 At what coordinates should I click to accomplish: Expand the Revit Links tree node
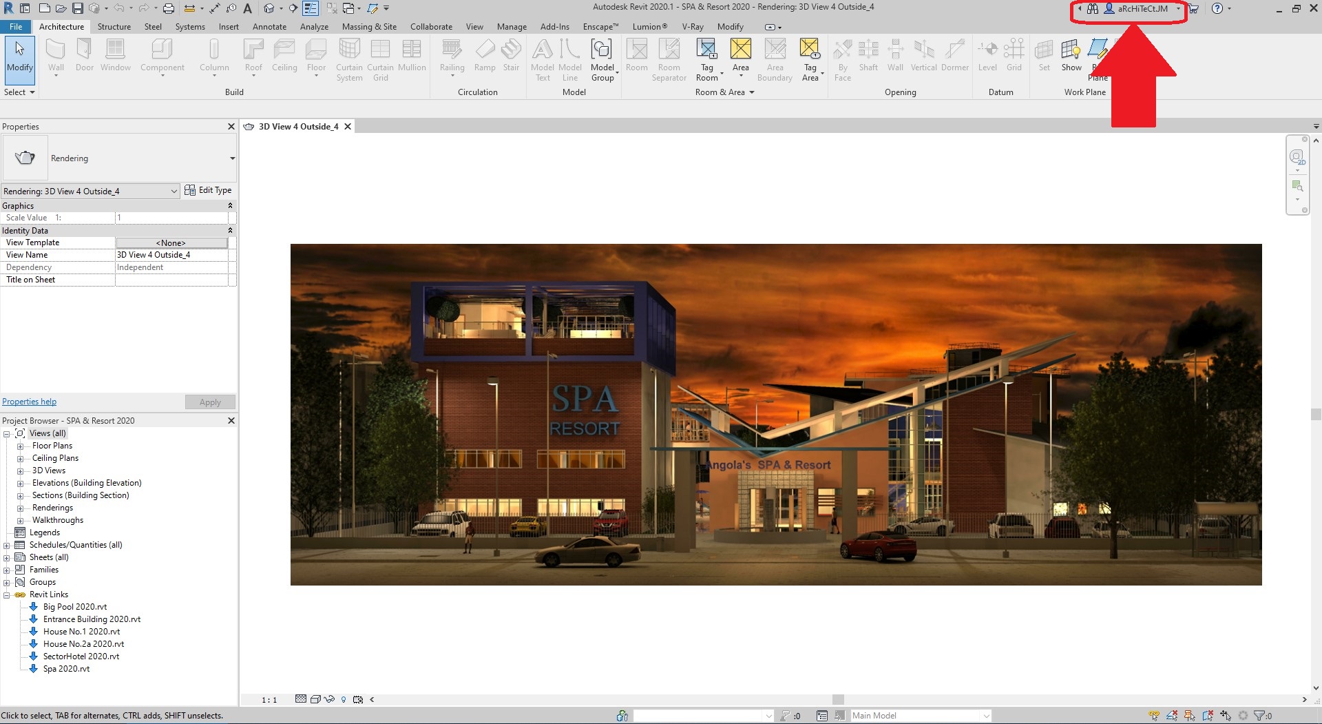6,594
